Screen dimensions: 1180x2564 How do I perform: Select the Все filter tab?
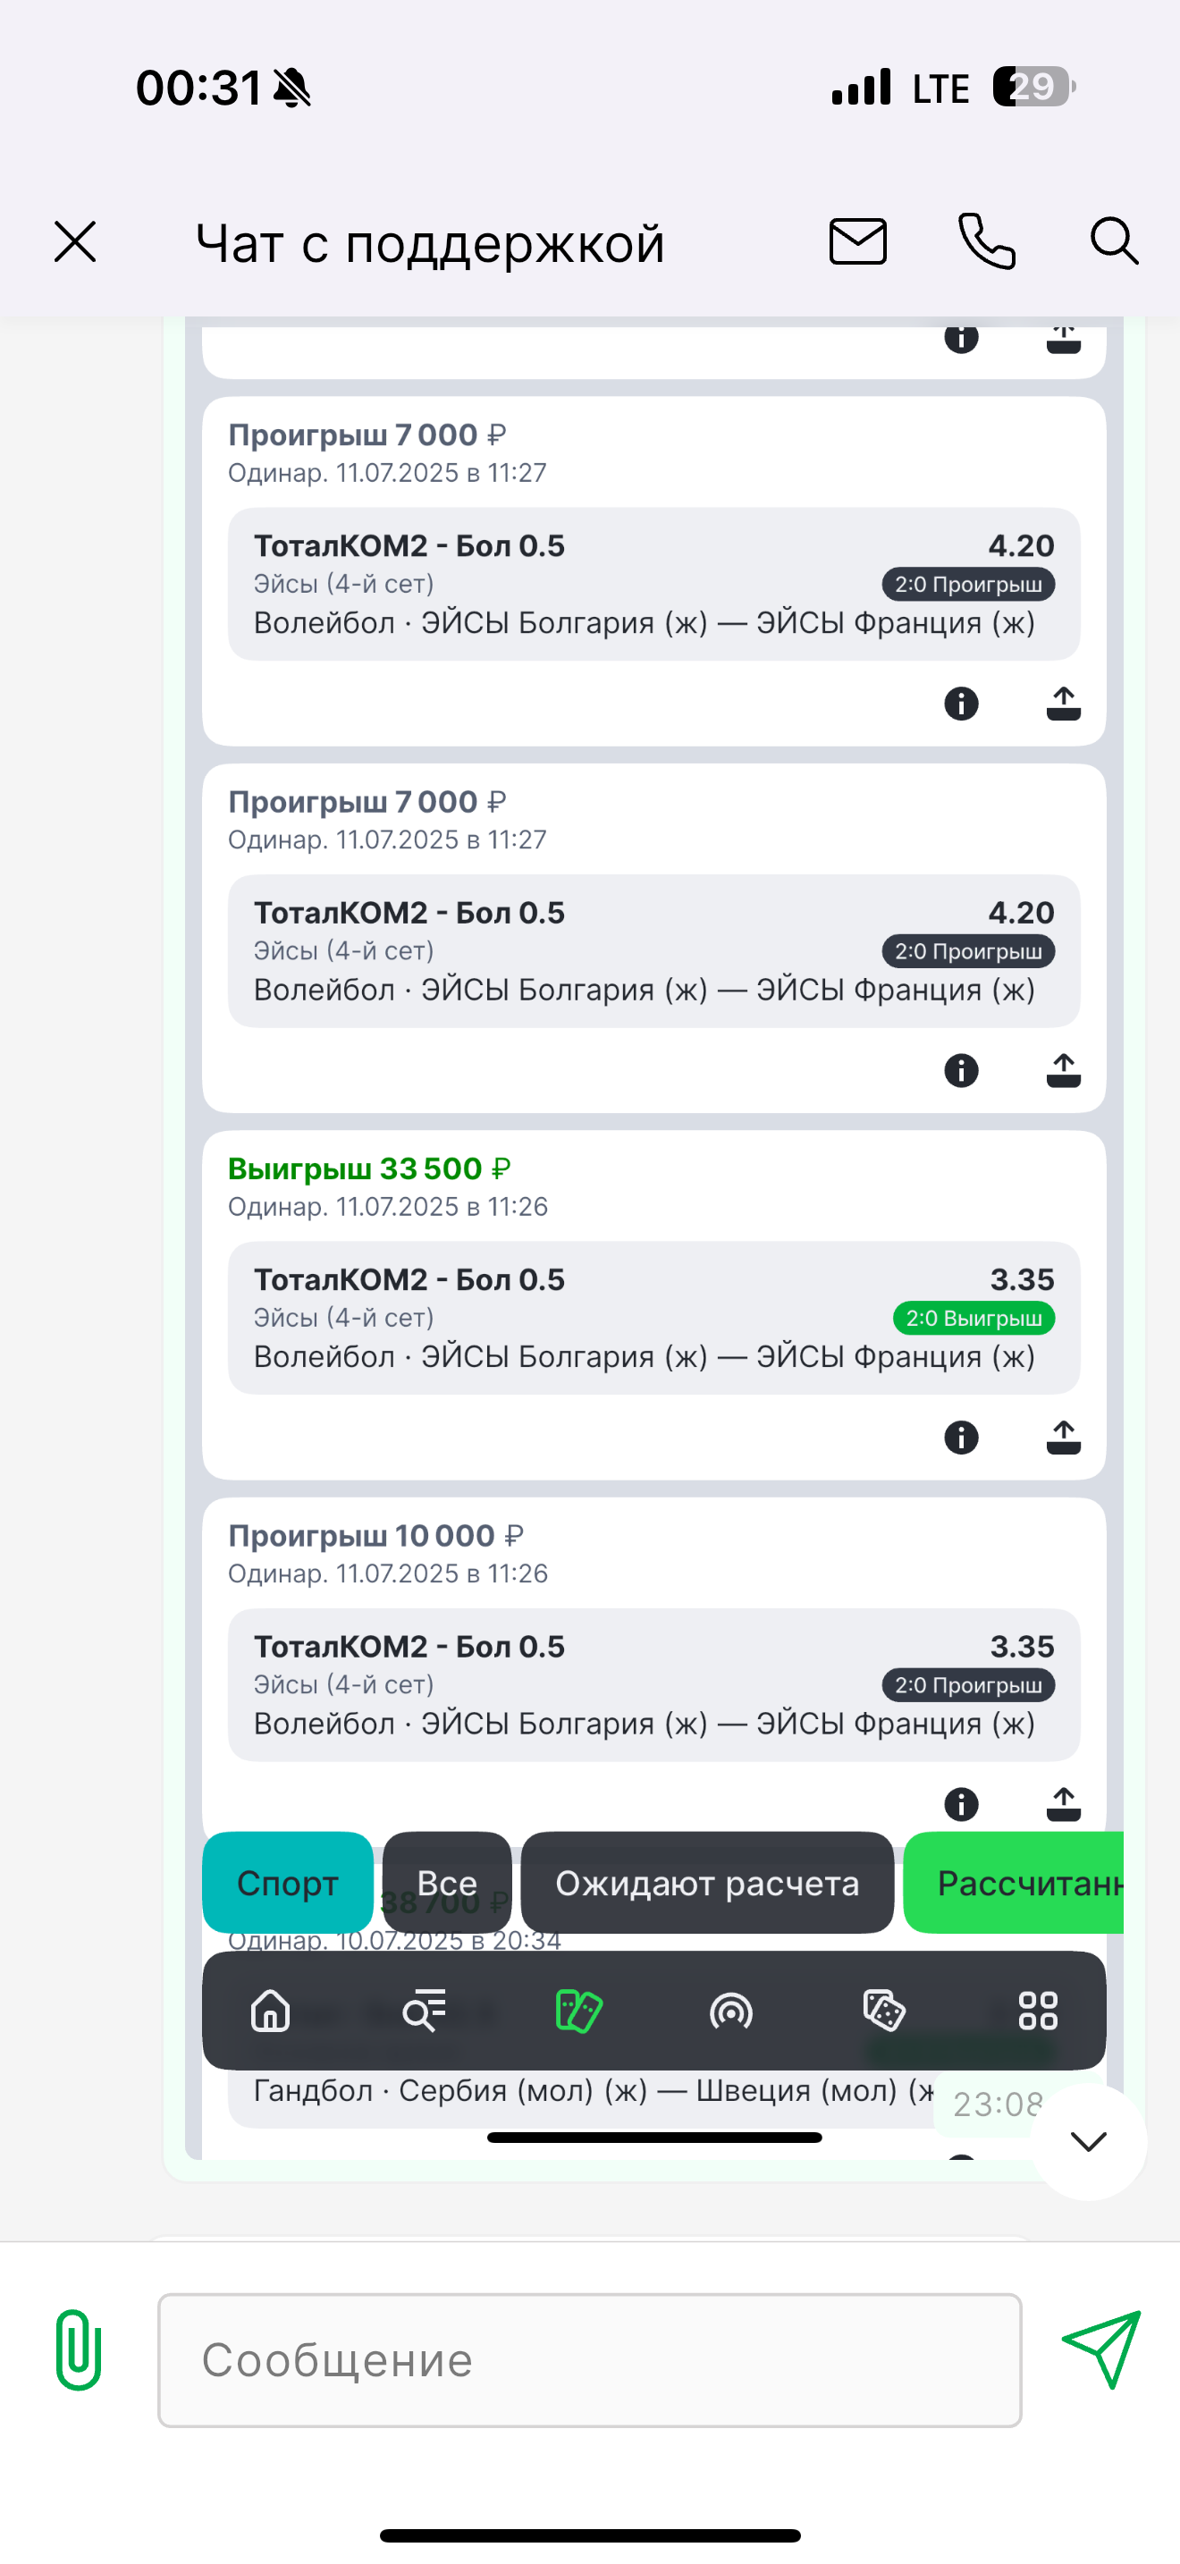[447, 1882]
